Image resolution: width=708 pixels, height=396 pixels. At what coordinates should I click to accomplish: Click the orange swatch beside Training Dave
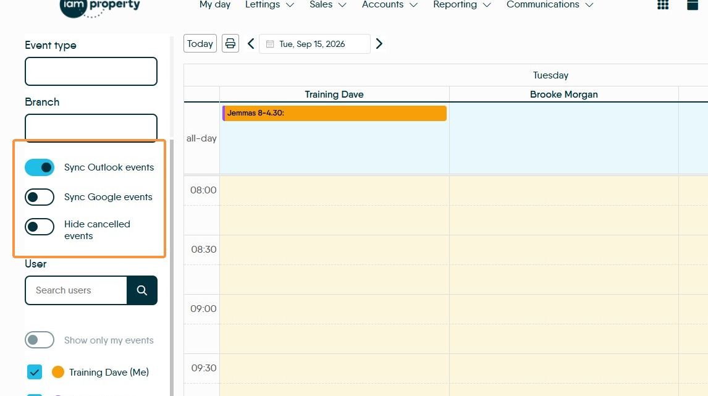58,372
